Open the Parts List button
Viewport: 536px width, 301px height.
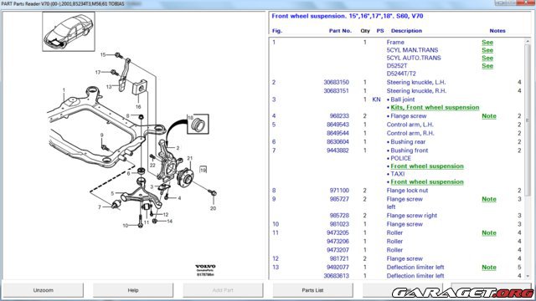tap(312, 290)
